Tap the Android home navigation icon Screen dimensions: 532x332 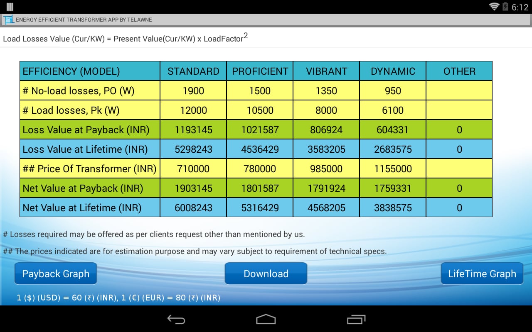tap(266, 319)
